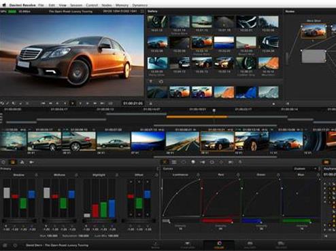This screenshot has width=336, height=251.
Task: Click play forward next to stop button
Action: (80, 103)
